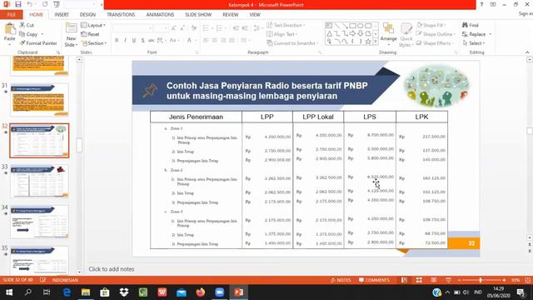Switch to DESIGN tab
The width and height of the screenshot is (533, 300).
[87, 15]
